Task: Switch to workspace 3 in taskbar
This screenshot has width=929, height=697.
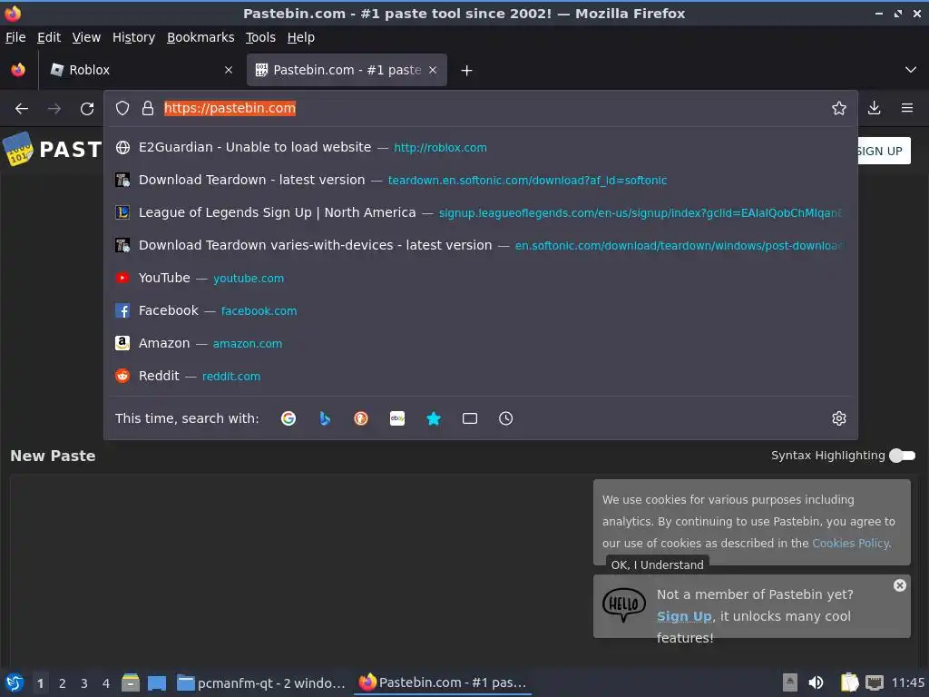Action: tap(84, 683)
